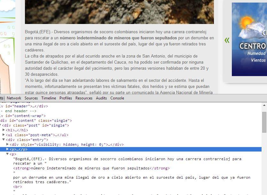
Task: Click the "Bogotá,(EFE).- Diversos organismos" text node
Action: click(127, 161)
